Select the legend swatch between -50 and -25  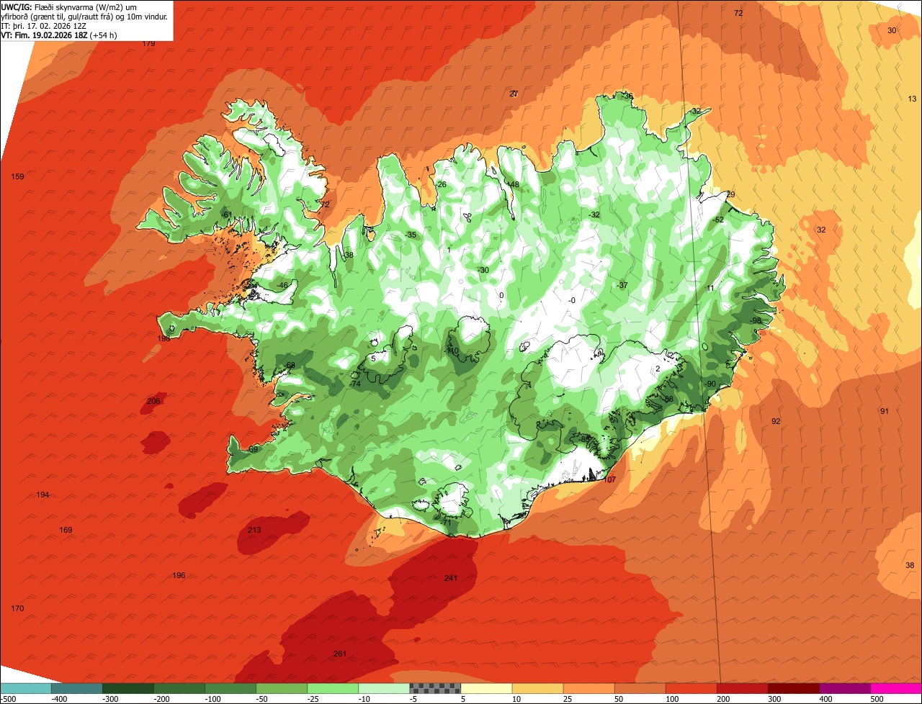[282, 688]
